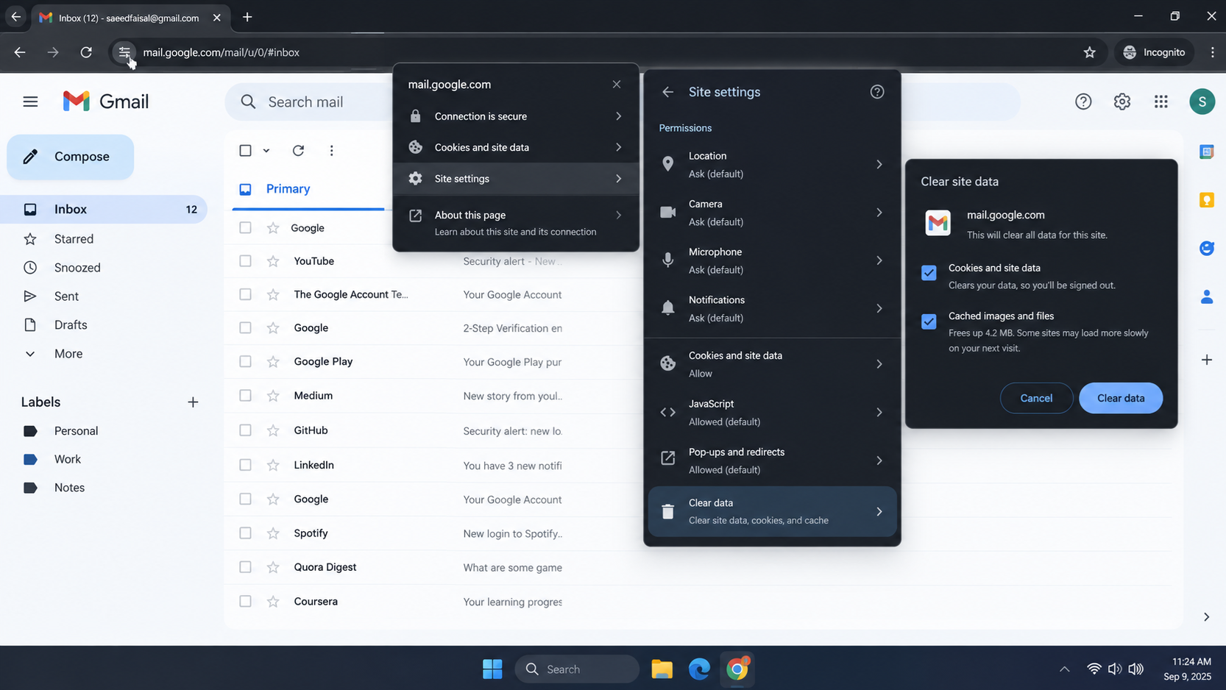Go back from Site settings panel

pos(667,92)
